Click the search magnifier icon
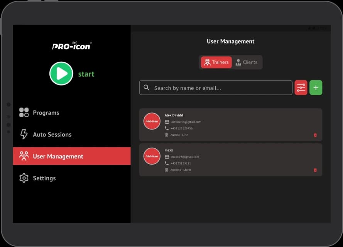This screenshot has height=247, width=343. tap(147, 88)
